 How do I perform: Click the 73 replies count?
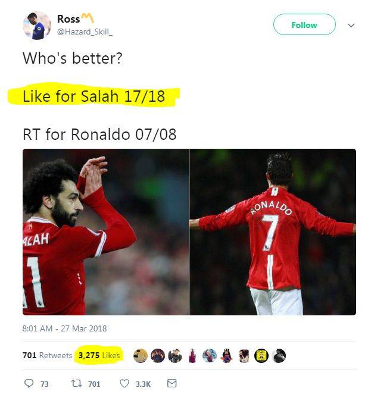(44, 384)
